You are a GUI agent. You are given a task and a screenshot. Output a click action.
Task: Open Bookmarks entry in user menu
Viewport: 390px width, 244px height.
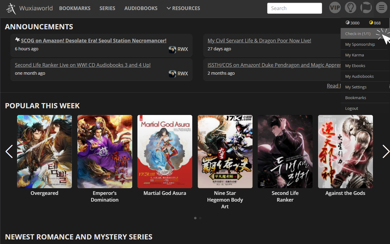point(365,98)
